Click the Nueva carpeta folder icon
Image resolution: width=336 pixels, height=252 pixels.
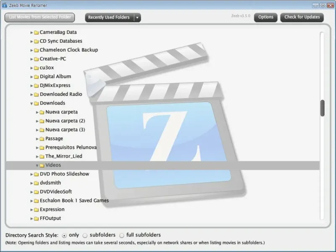42,112
